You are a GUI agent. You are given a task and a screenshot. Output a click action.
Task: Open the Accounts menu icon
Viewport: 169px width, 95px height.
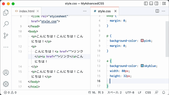[6, 73]
